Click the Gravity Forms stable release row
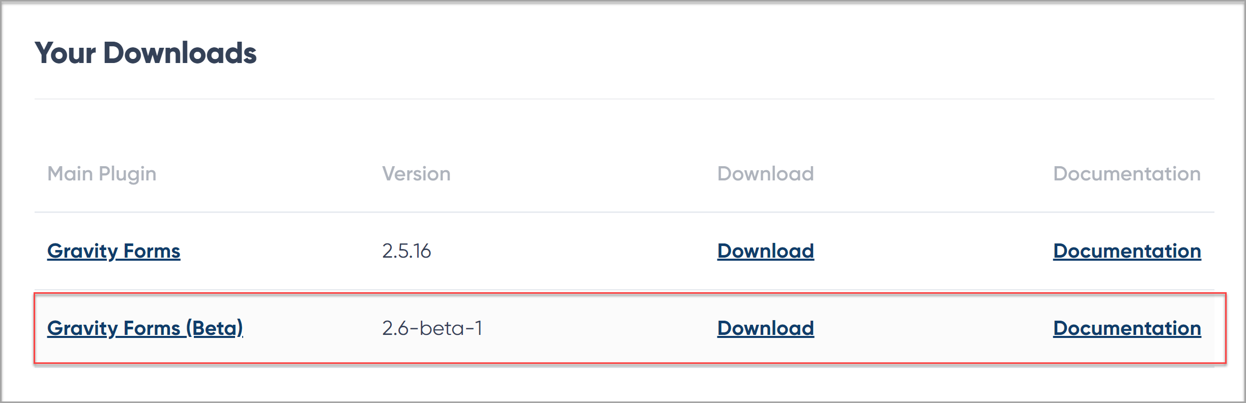 (x=509, y=251)
